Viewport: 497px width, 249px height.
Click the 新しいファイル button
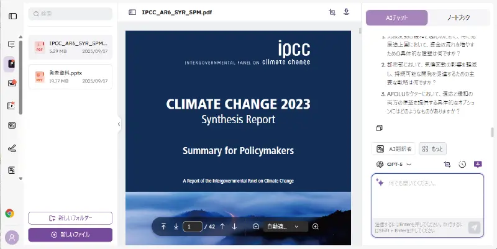click(70, 235)
